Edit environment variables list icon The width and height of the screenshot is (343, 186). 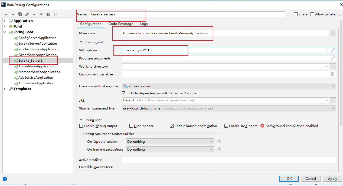pos(332,74)
